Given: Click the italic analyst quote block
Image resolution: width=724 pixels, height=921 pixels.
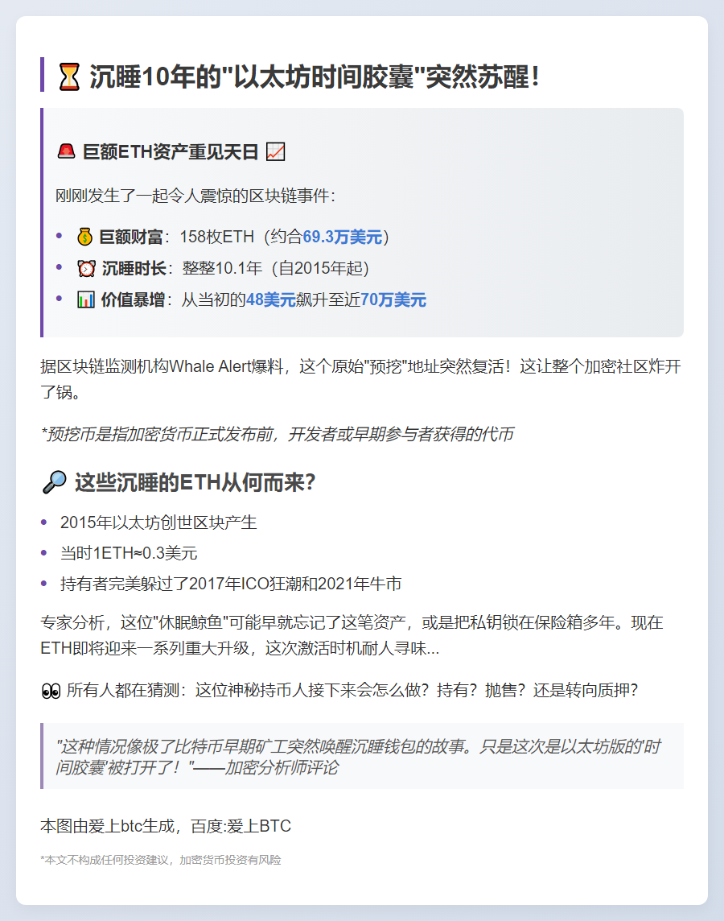Looking at the screenshot, I should 362,756.
